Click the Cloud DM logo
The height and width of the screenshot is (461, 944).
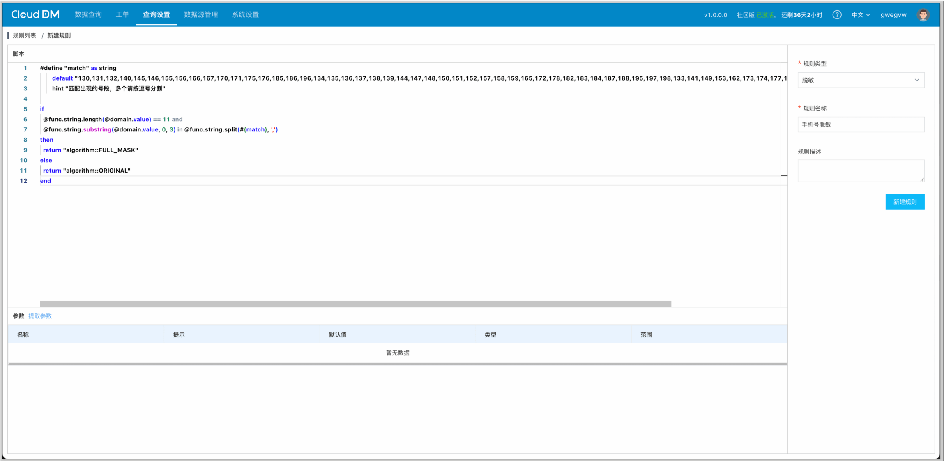35,14
